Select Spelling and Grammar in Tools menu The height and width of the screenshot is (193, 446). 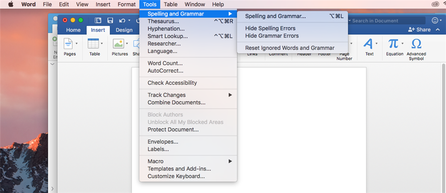[x=188, y=13]
